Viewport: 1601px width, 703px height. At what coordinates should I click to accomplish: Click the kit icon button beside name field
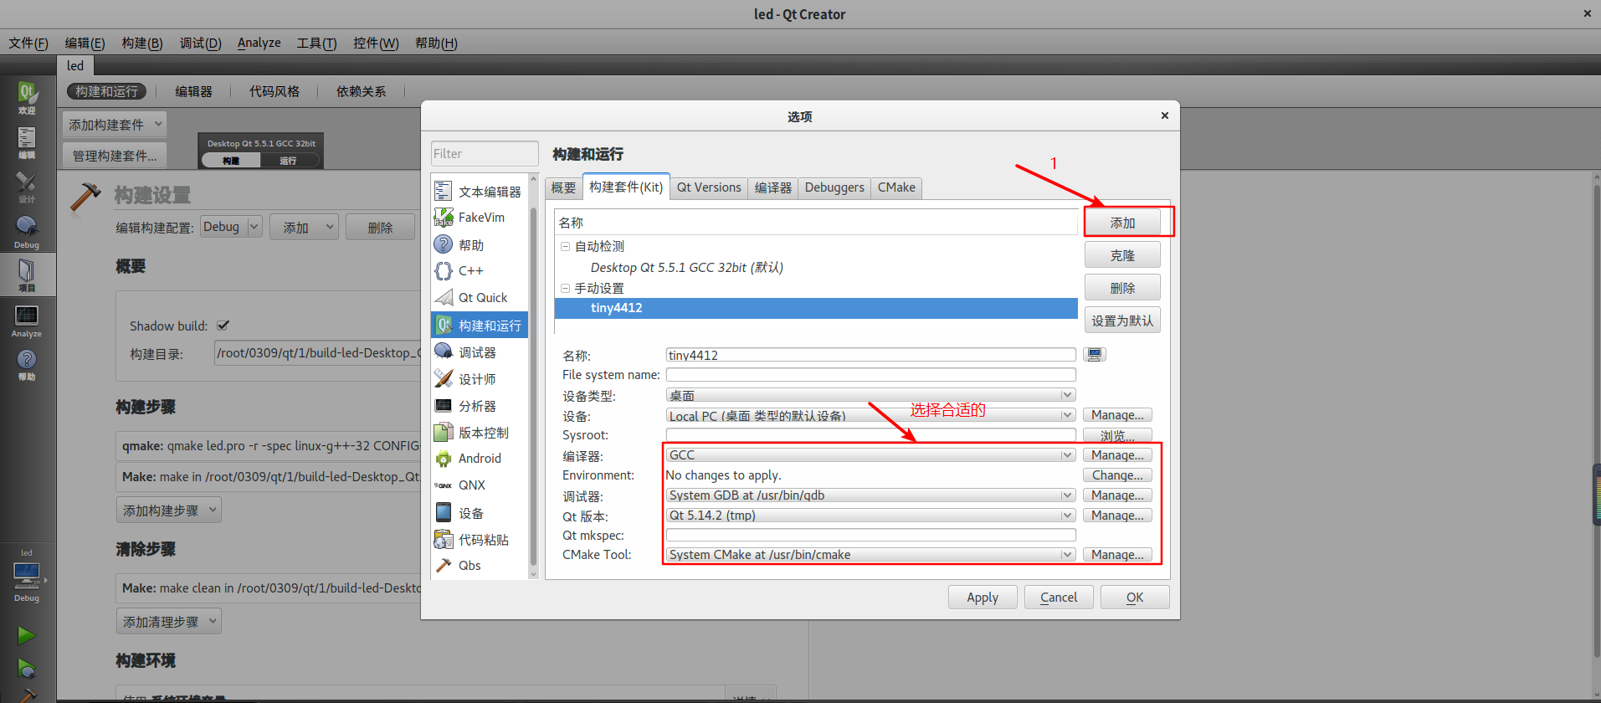(x=1095, y=355)
